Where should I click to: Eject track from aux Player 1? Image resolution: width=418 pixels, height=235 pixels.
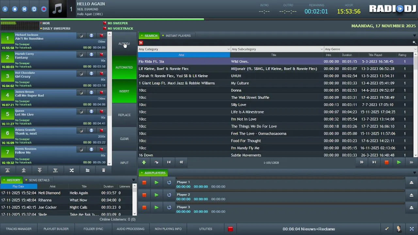[411, 182]
